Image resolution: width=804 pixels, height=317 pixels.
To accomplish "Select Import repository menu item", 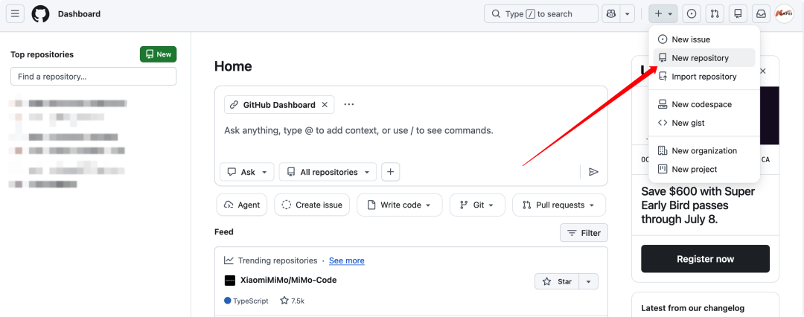I will click(704, 77).
